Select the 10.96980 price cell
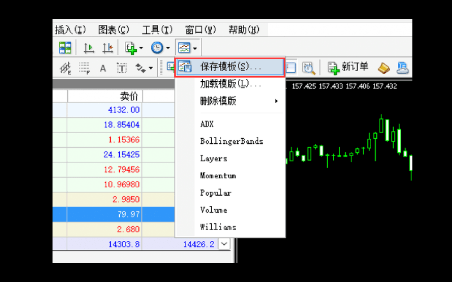The width and height of the screenshot is (452, 282). pos(105,184)
